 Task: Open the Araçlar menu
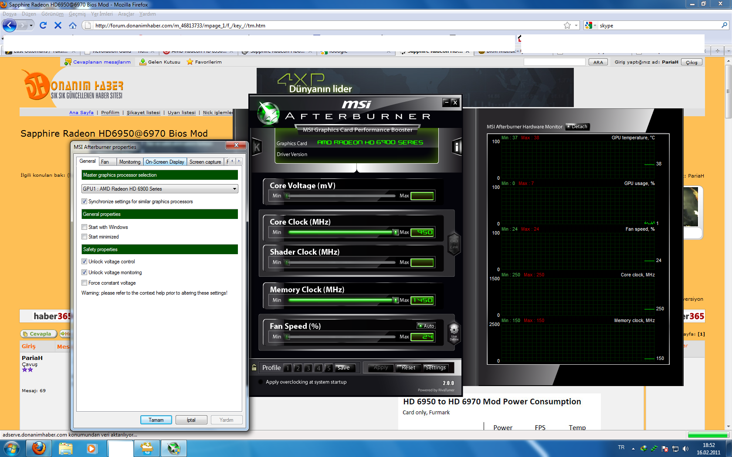coord(126,14)
